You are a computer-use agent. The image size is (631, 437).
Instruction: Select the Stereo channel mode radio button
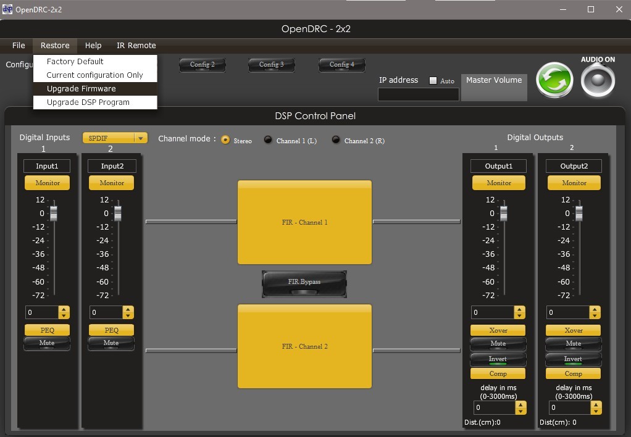pos(225,140)
